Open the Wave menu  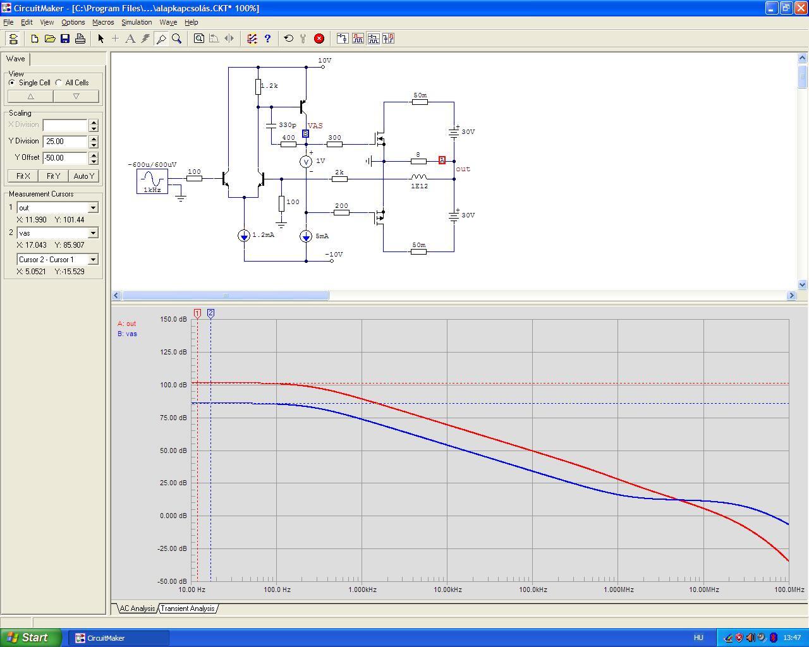click(168, 22)
